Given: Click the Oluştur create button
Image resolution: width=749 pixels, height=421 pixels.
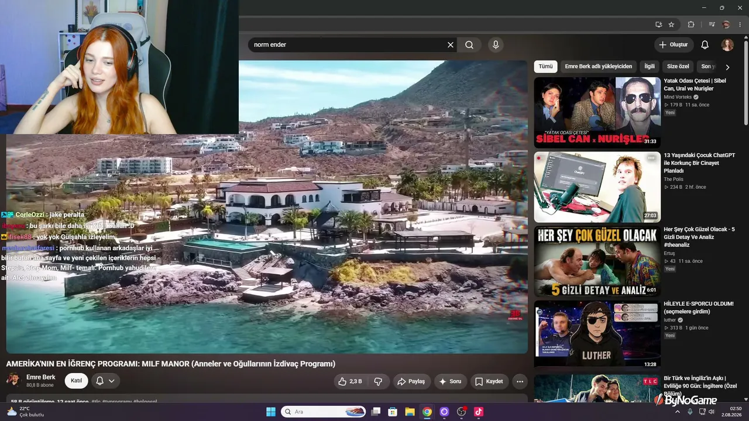Looking at the screenshot, I should tap(674, 45).
